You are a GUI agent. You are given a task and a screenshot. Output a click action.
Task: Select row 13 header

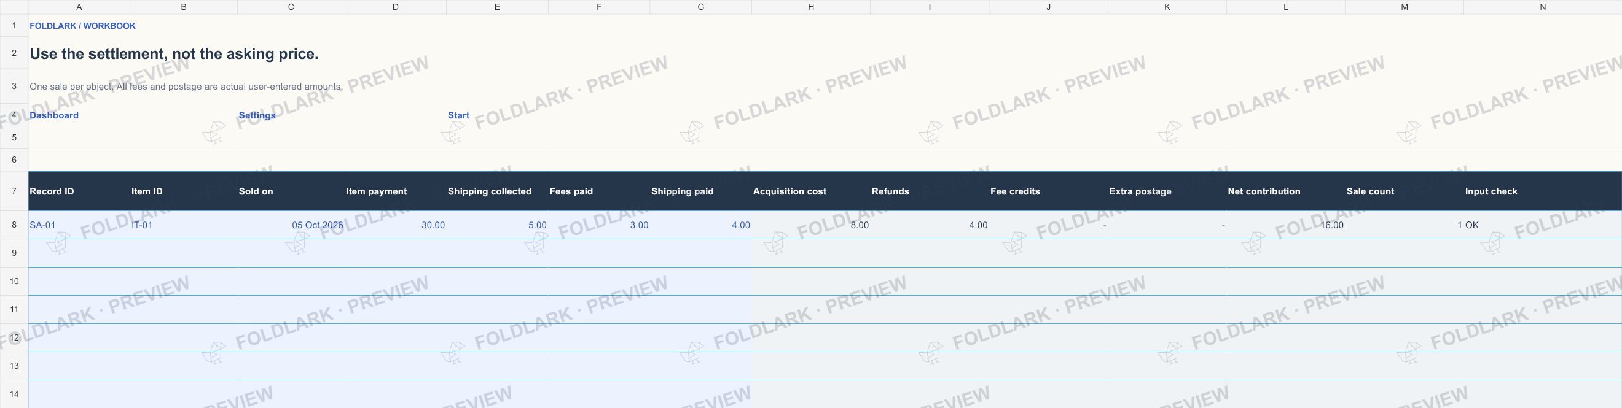click(14, 366)
